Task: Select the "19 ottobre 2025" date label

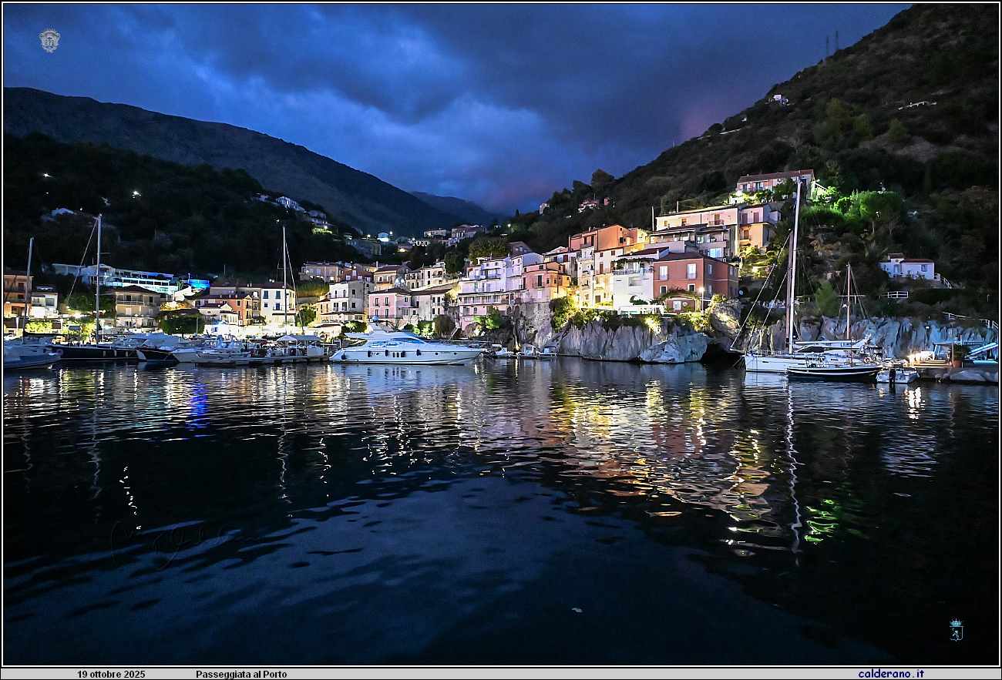Action: (x=111, y=674)
